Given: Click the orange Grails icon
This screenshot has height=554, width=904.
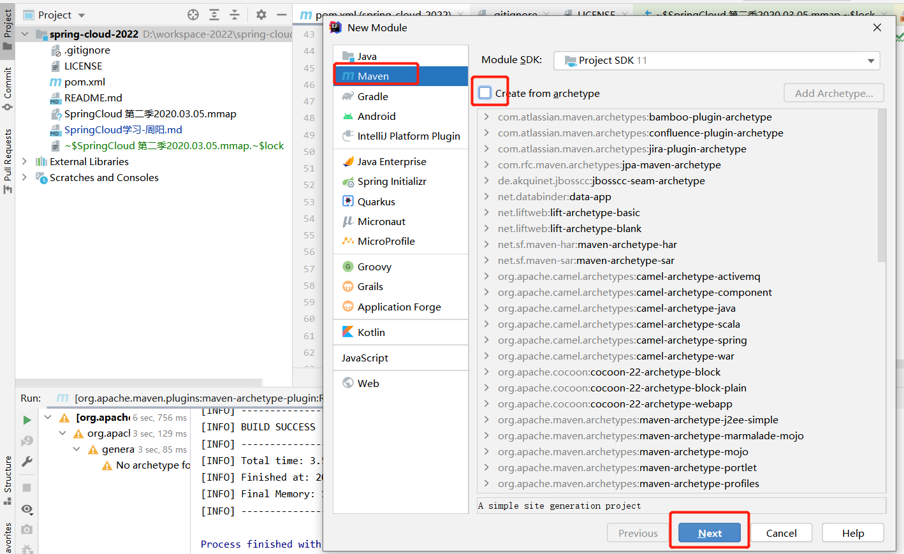Looking at the screenshot, I should pyautogui.click(x=348, y=286).
